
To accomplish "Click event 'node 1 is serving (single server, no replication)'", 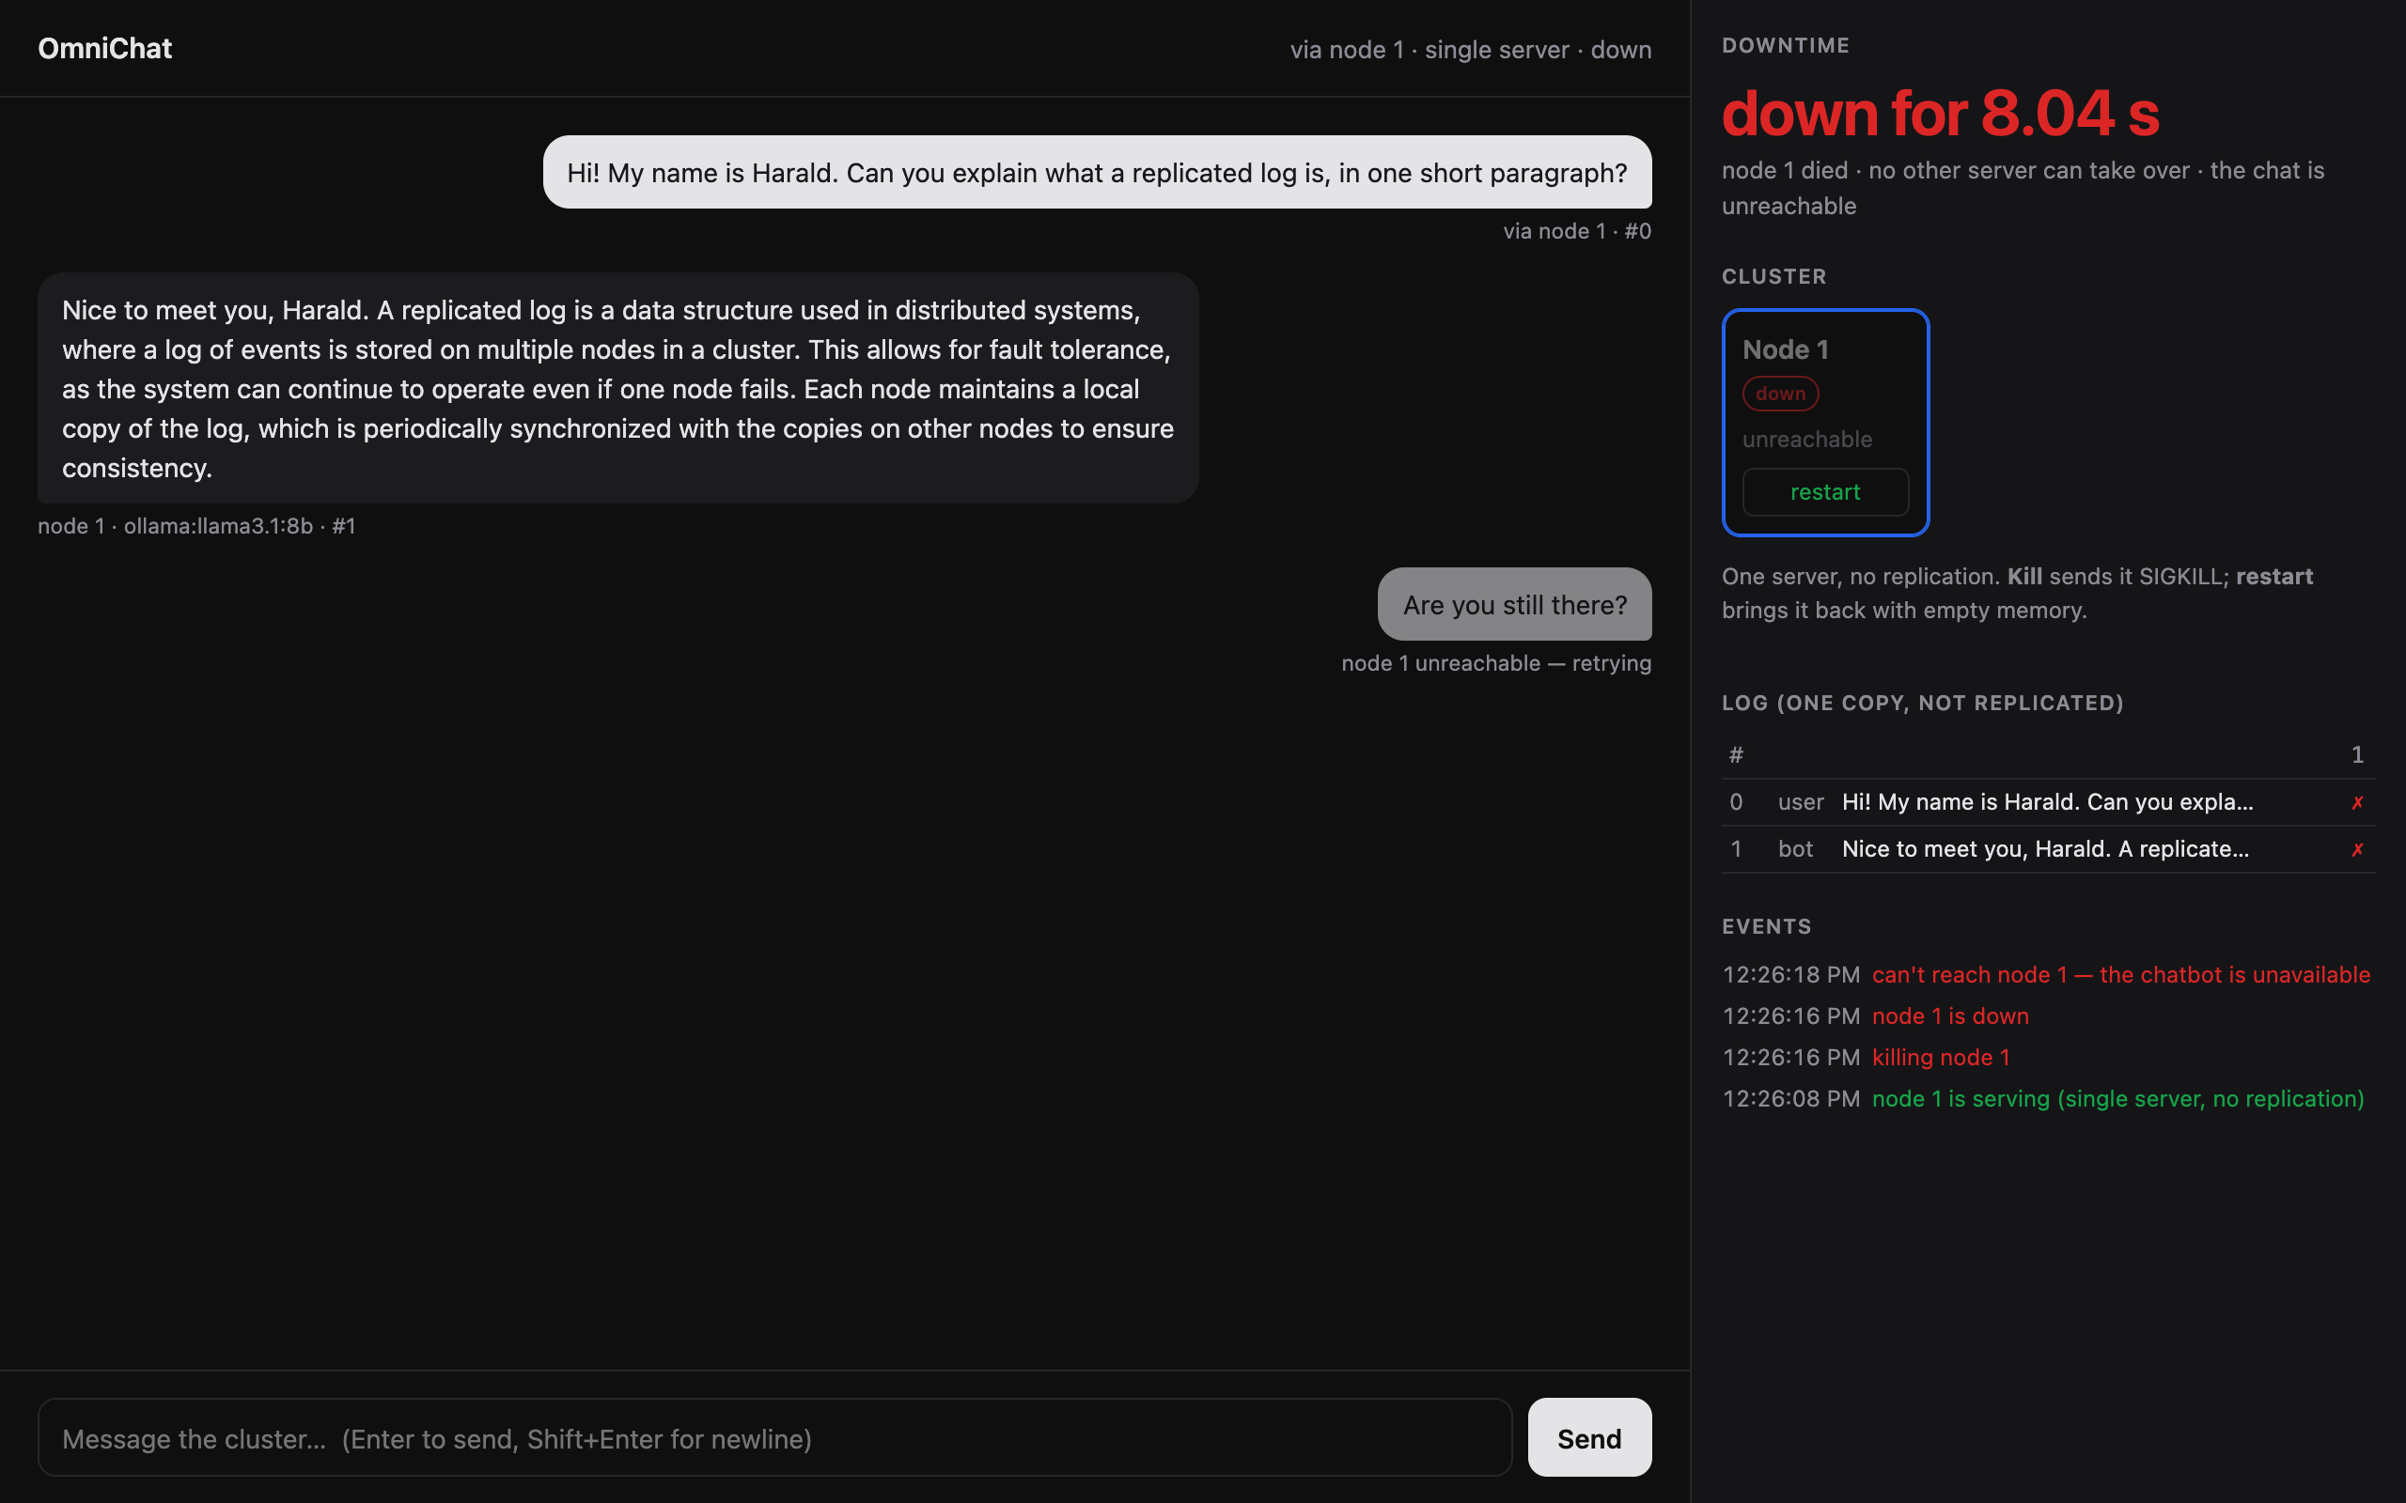I will coord(2117,1099).
